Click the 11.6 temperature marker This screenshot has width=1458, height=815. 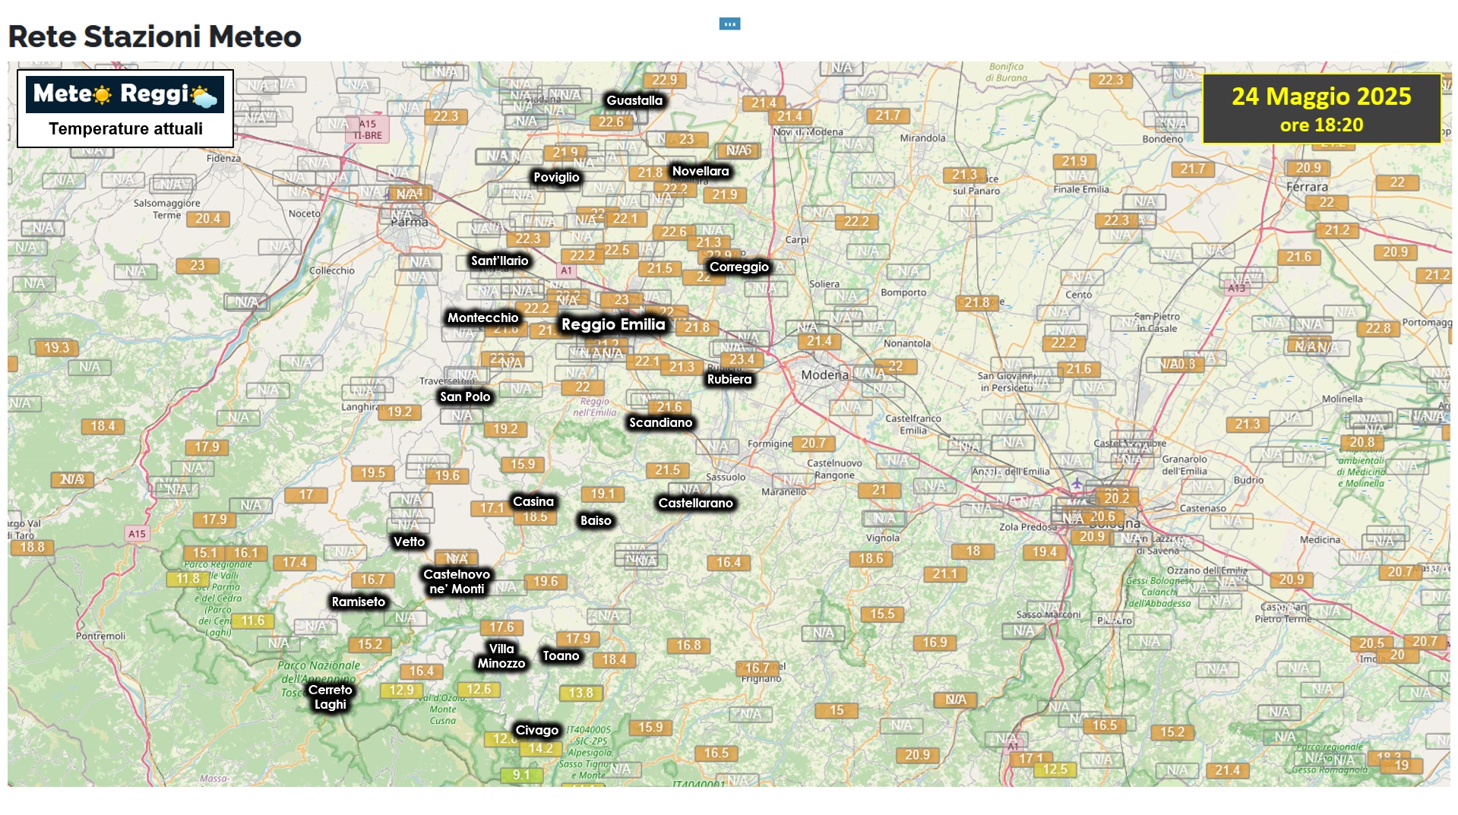tap(252, 621)
